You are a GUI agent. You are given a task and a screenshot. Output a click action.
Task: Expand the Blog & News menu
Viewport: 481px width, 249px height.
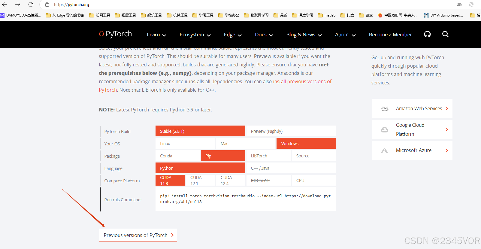click(304, 35)
